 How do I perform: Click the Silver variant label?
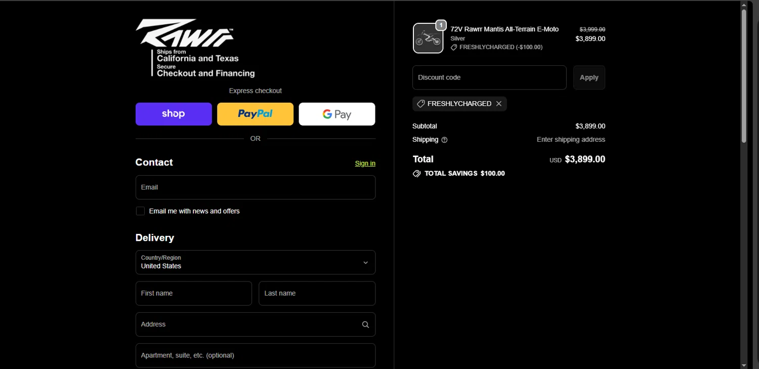458,38
